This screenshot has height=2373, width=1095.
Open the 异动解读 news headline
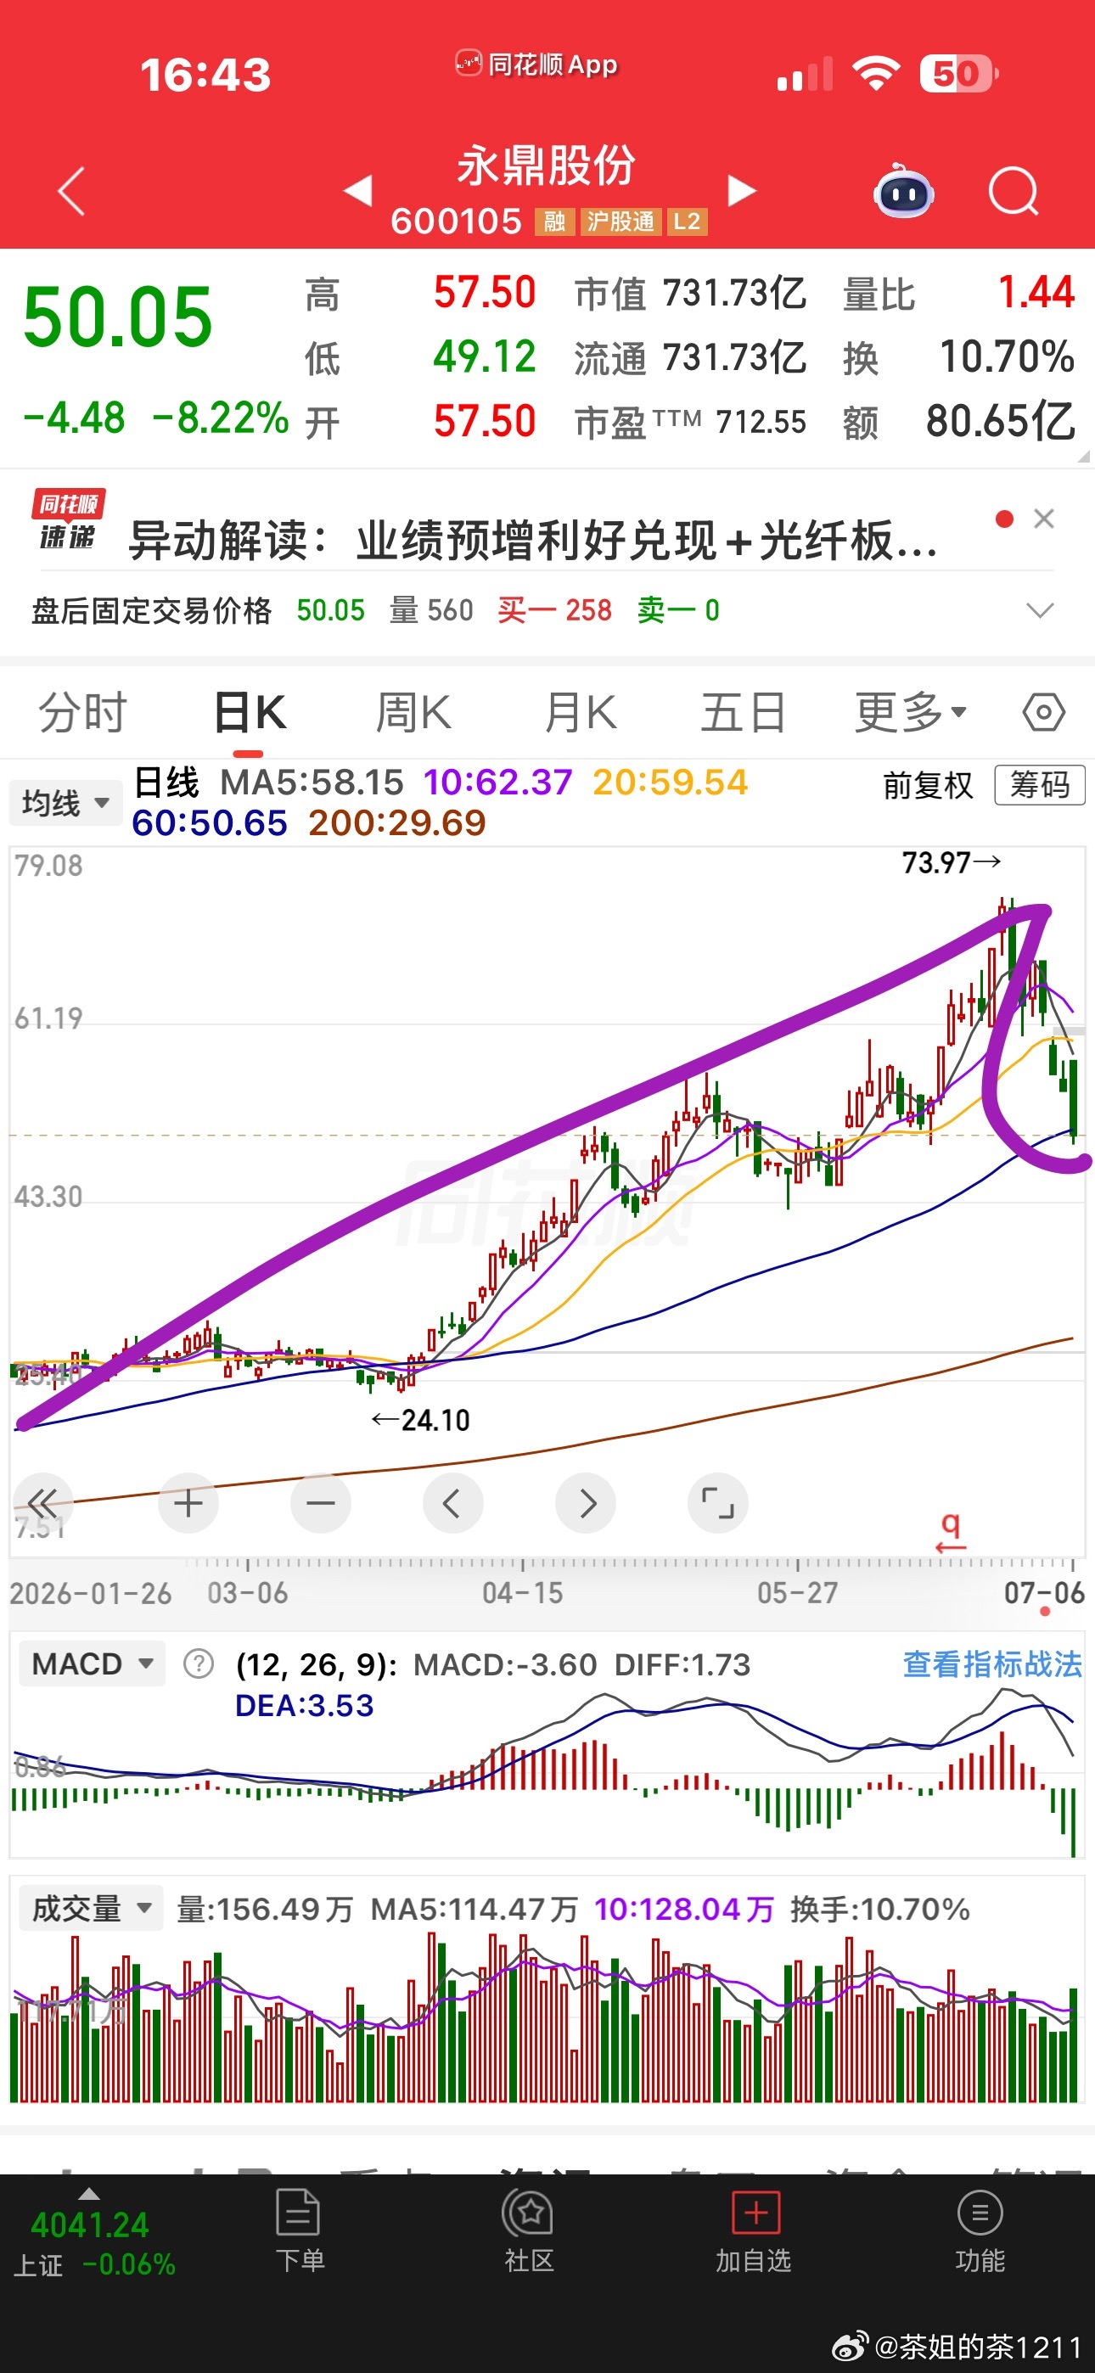pos(533,540)
